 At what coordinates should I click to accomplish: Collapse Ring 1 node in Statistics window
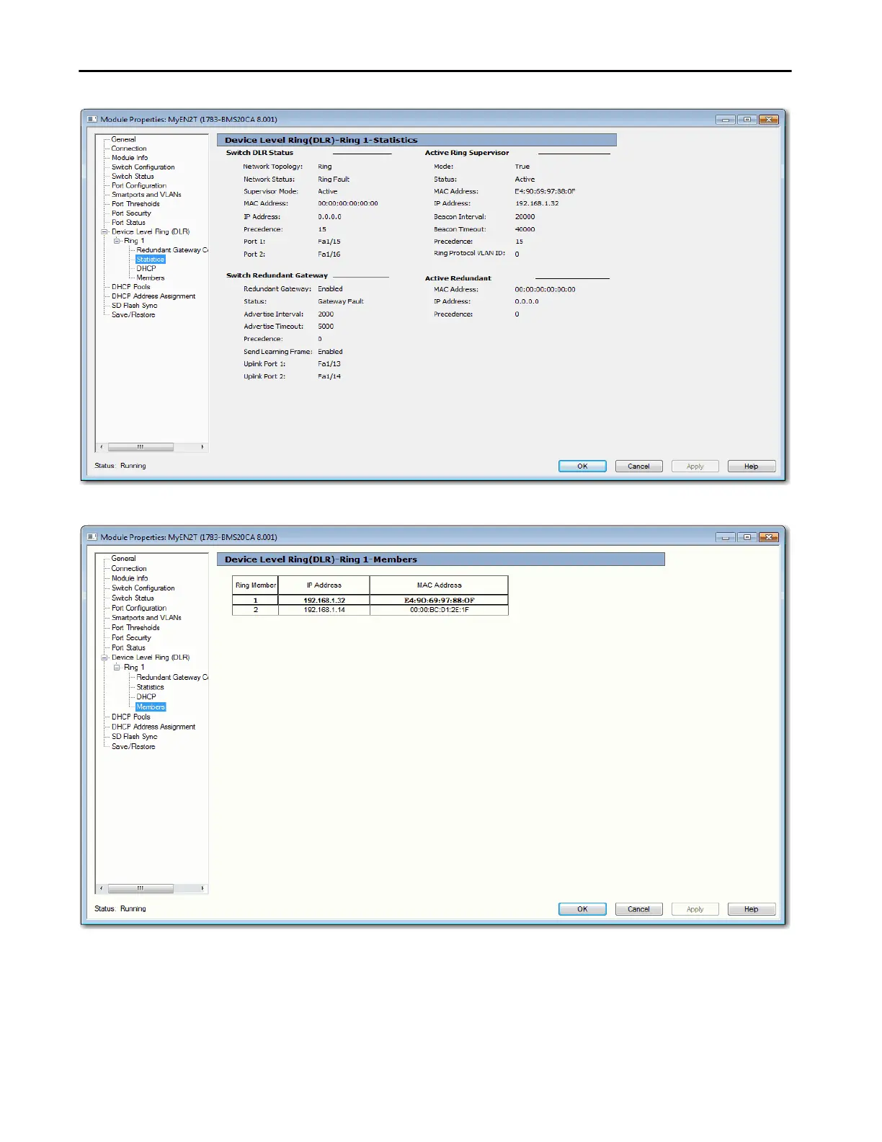pyautogui.click(x=117, y=241)
